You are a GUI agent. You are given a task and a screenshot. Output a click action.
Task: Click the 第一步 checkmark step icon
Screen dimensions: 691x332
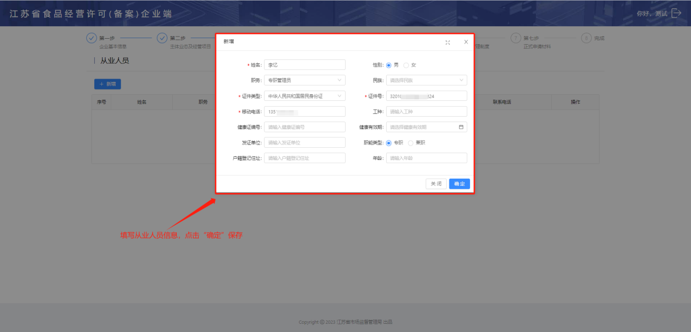point(92,38)
